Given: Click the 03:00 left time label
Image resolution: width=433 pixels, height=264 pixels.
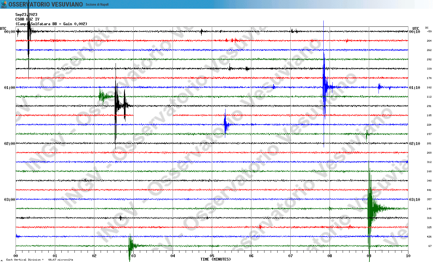Looking at the screenshot, I should pyautogui.click(x=10, y=200).
